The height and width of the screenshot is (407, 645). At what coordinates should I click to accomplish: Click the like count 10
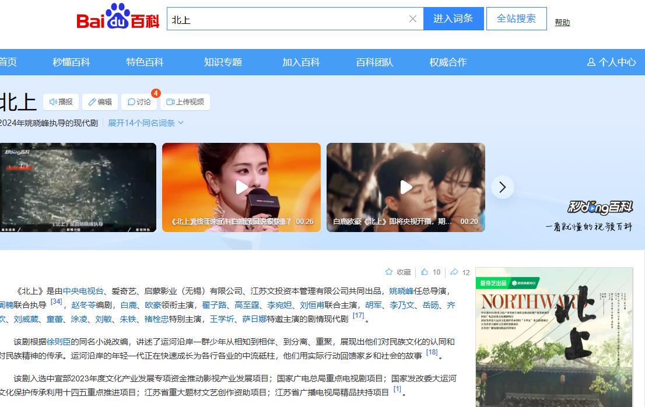coord(436,272)
